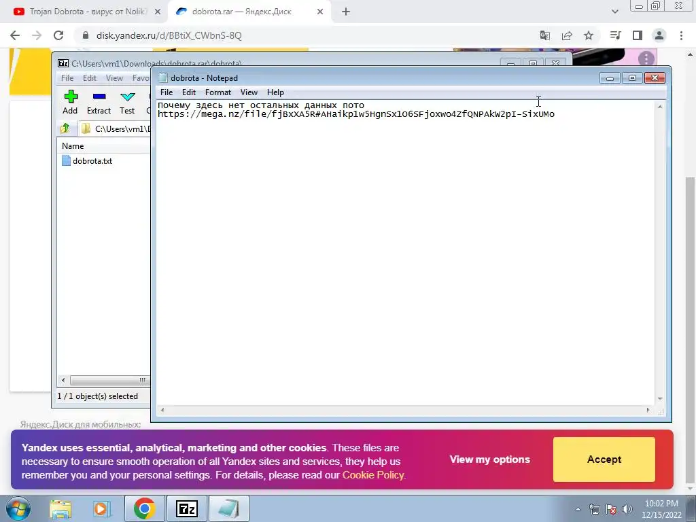The width and height of the screenshot is (696, 522).
Task: Open the Notepad Edit menu
Action: click(189, 92)
